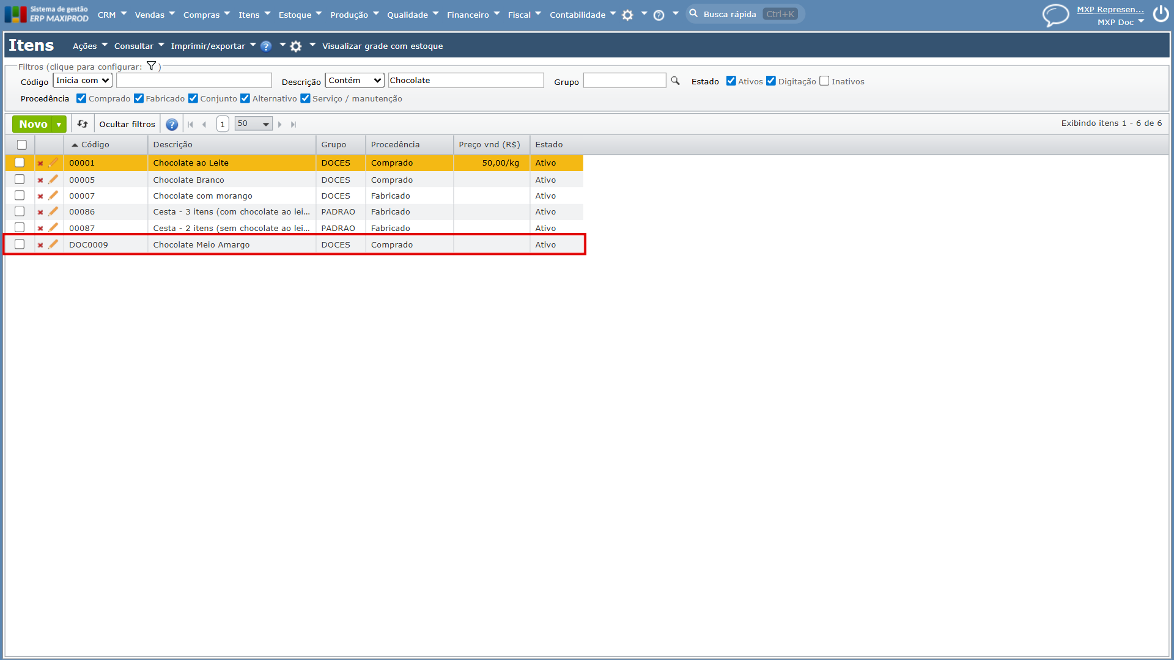Screen dimensions: 1174x660
Task: Tick the select-all header checkbox
Action: (22, 145)
